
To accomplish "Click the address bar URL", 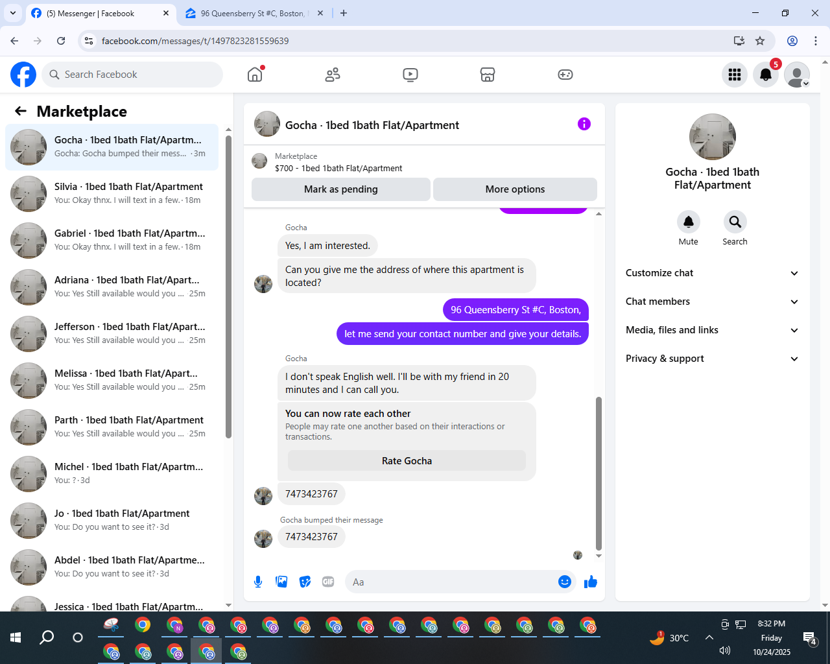I will point(195,41).
